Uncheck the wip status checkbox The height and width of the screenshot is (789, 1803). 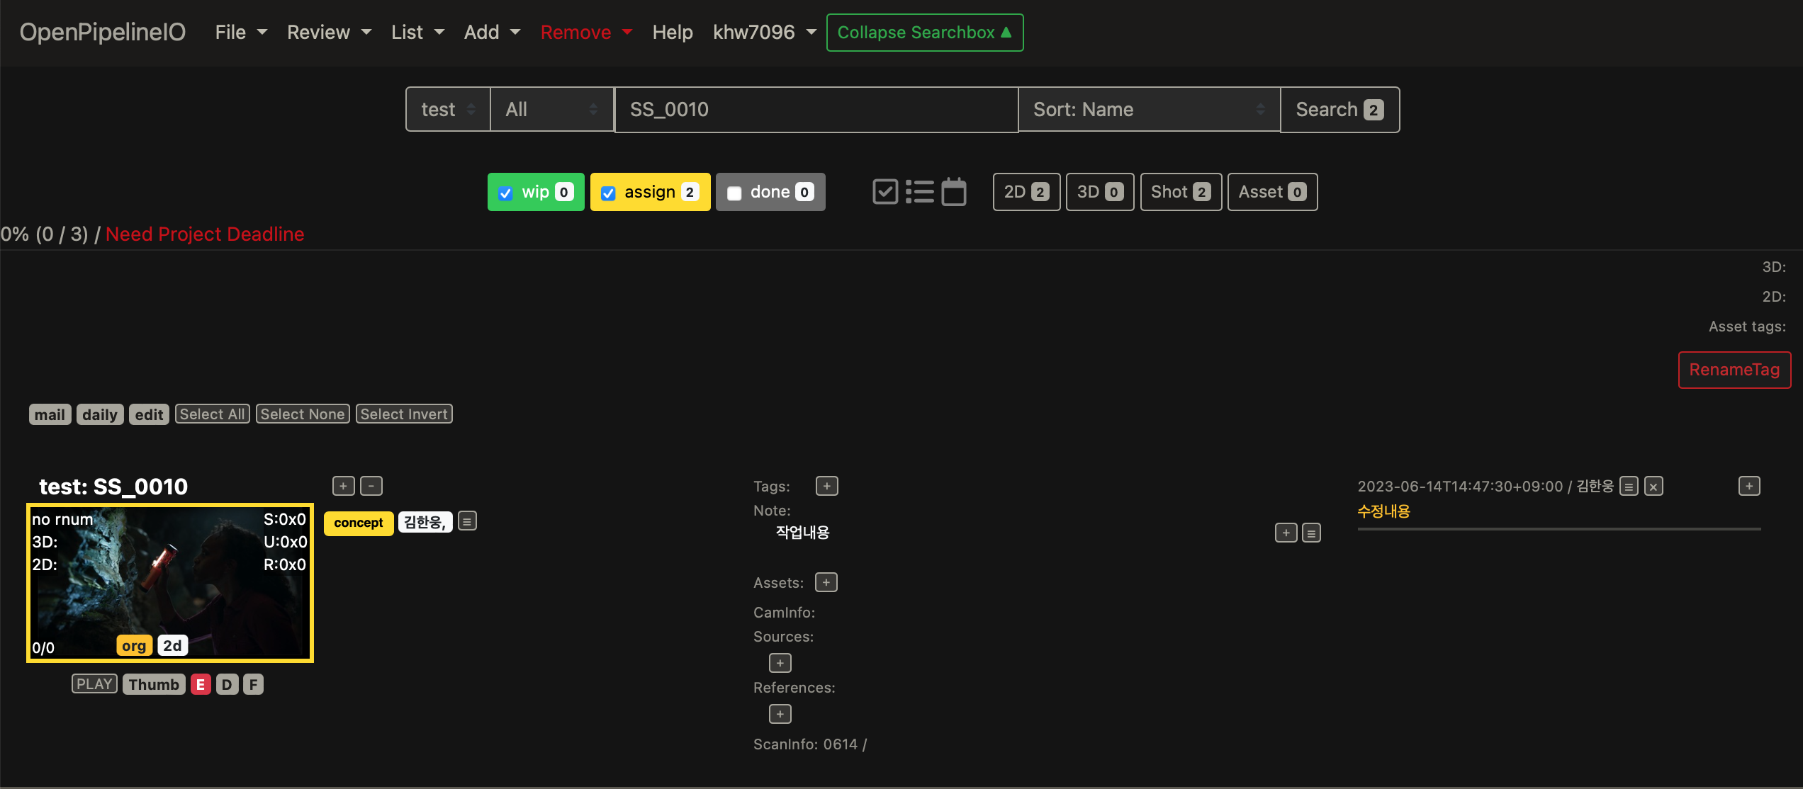pyautogui.click(x=505, y=193)
